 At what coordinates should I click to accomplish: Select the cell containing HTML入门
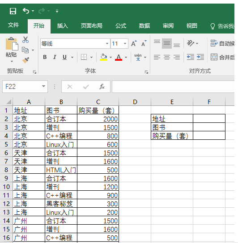61,170
